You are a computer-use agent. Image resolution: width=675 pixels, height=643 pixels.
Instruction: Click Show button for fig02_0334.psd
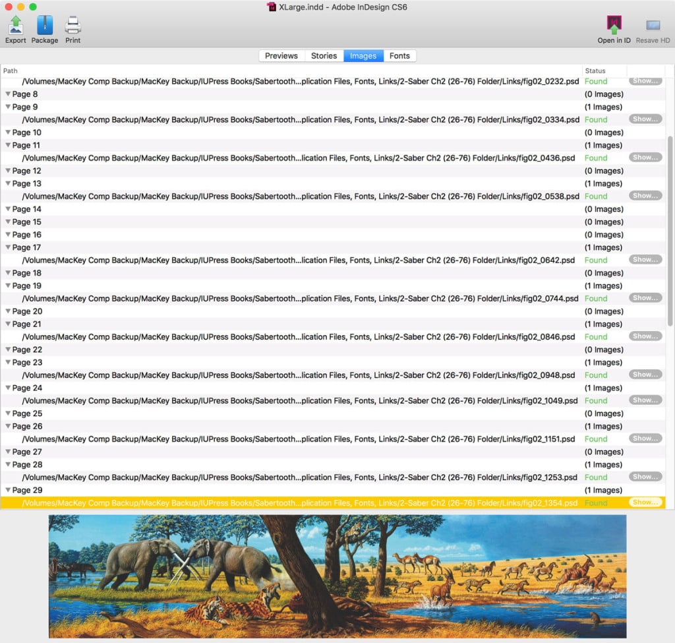pyautogui.click(x=645, y=119)
